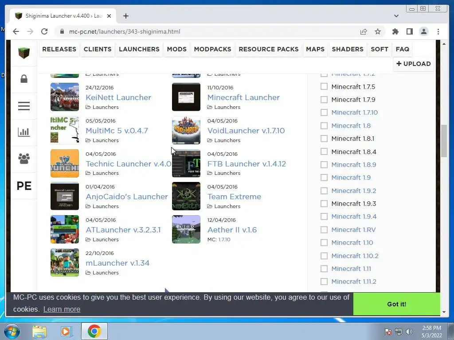Open KeiNett Launcher link
The height and width of the screenshot is (340, 454).
point(118,97)
